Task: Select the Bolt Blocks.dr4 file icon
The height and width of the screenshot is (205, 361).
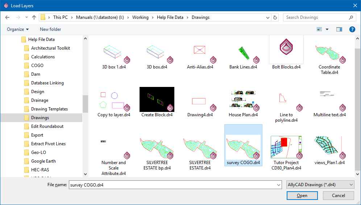Action: click(x=286, y=50)
